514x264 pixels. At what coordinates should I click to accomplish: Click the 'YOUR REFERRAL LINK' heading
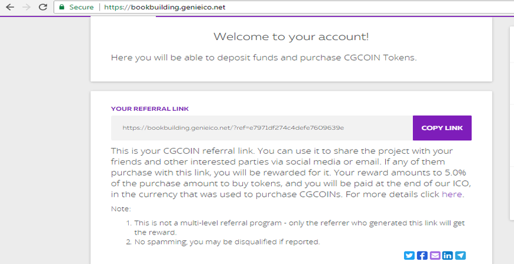tap(150, 109)
